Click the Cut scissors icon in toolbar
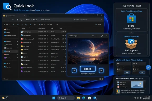The width and height of the screenshot is (152, 101). pyautogui.click(x=13, y=24)
